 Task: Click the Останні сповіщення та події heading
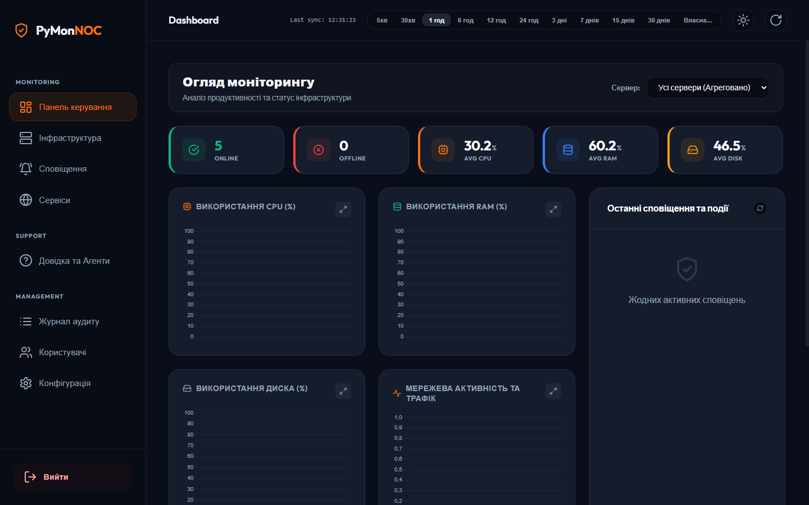tap(668, 208)
